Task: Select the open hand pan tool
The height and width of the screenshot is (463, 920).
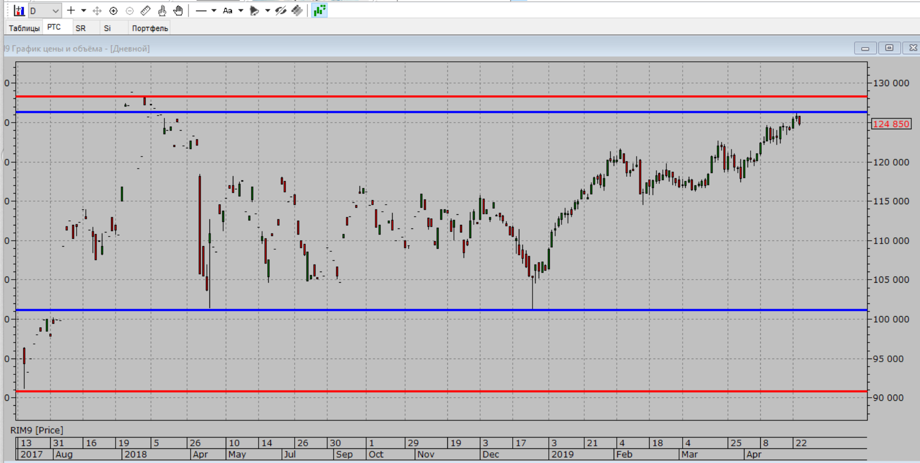Action: tap(178, 11)
